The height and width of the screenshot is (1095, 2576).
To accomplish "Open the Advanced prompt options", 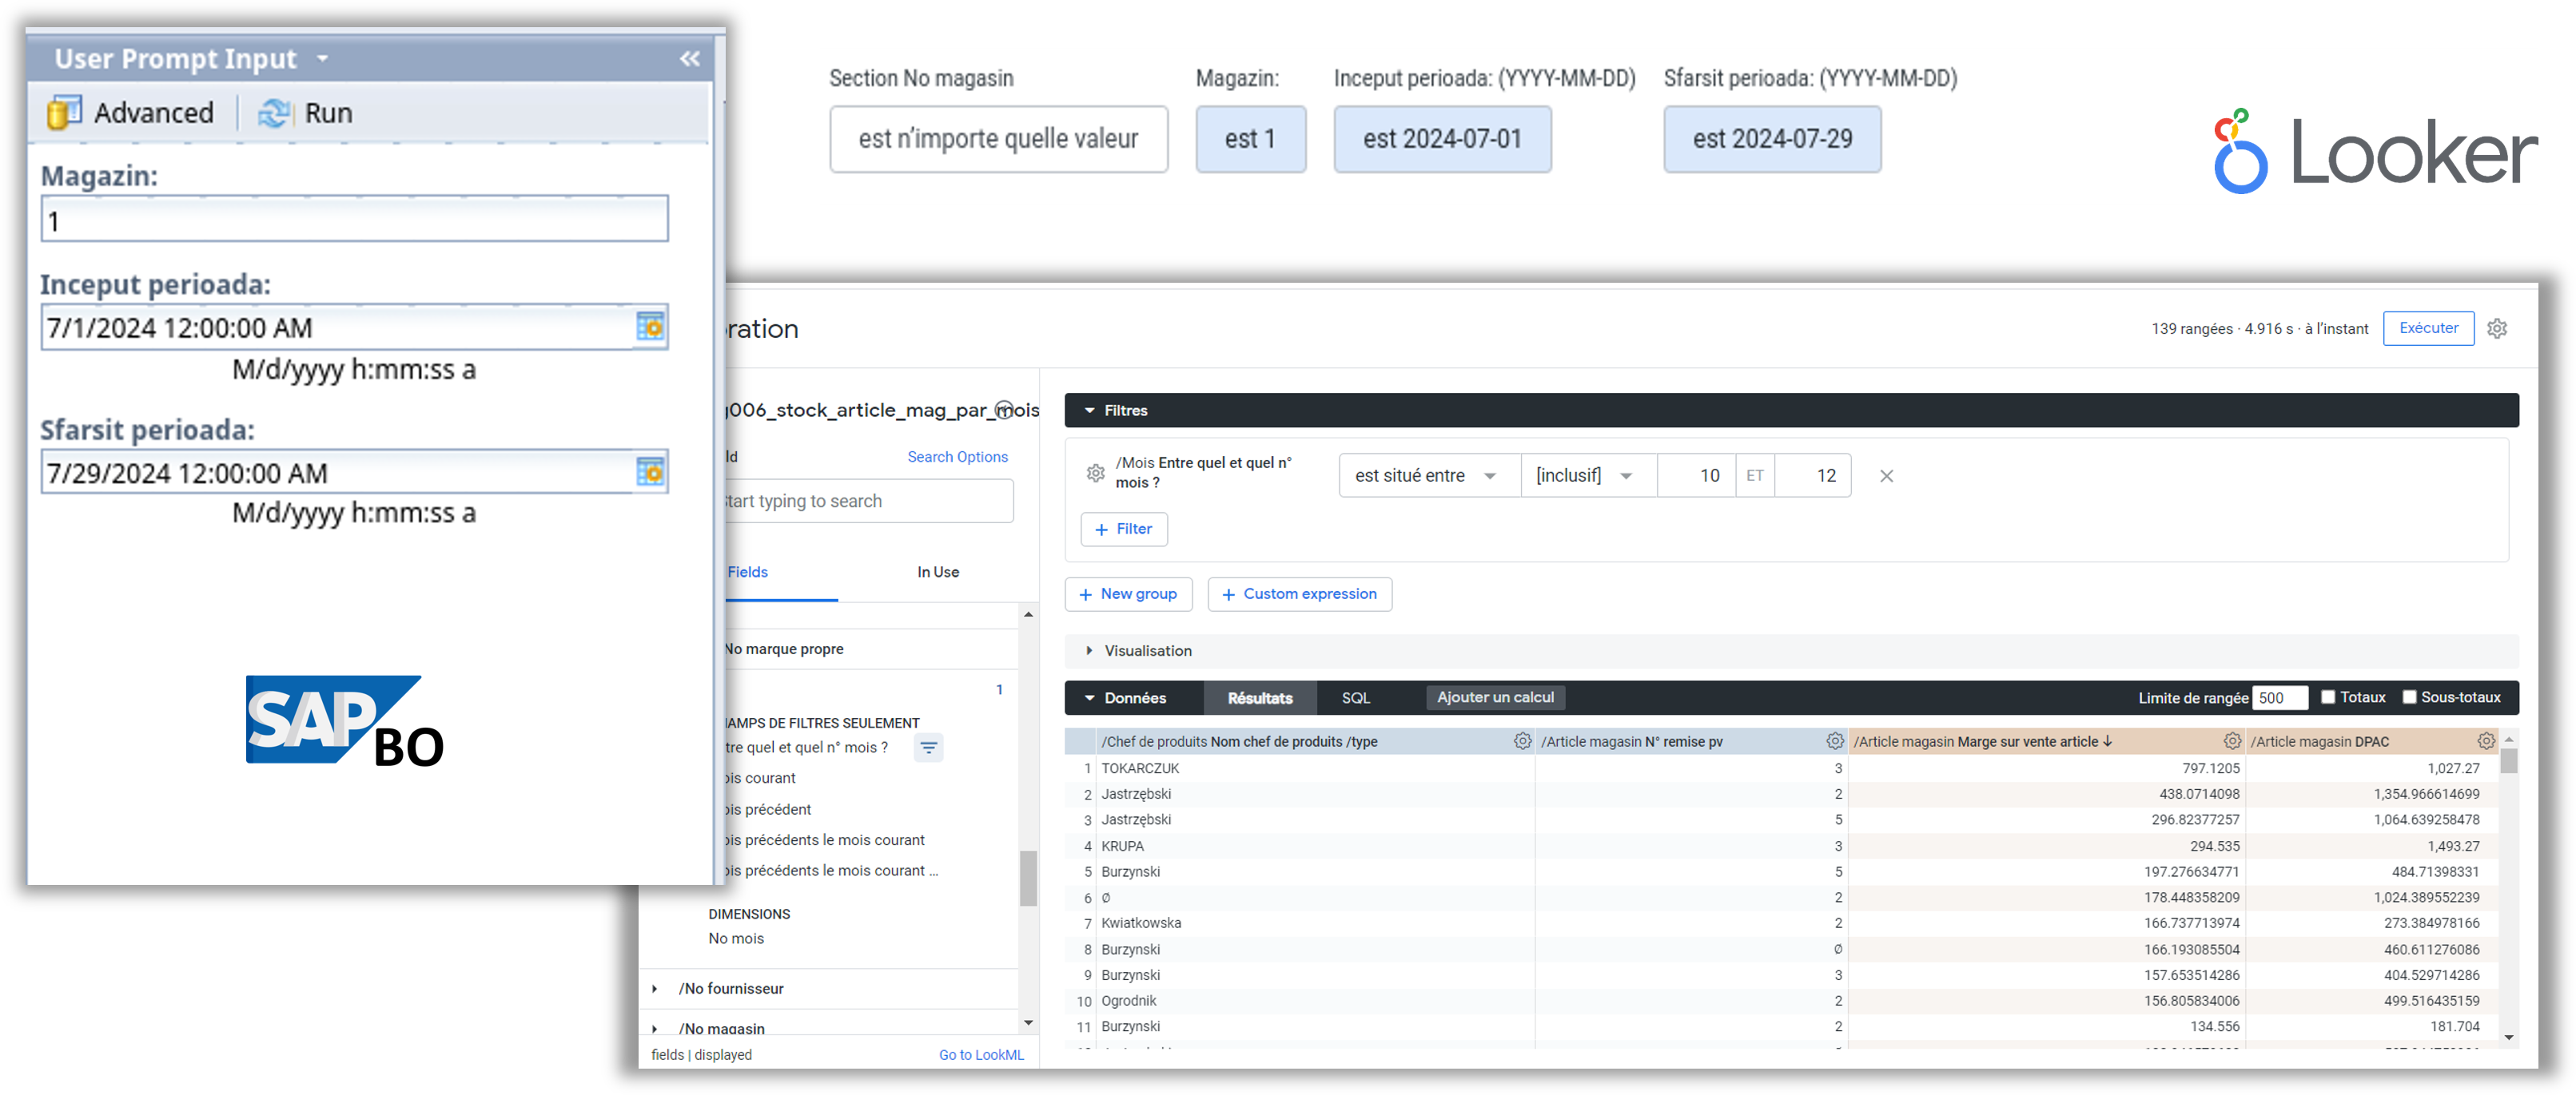I will tap(131, 113).
